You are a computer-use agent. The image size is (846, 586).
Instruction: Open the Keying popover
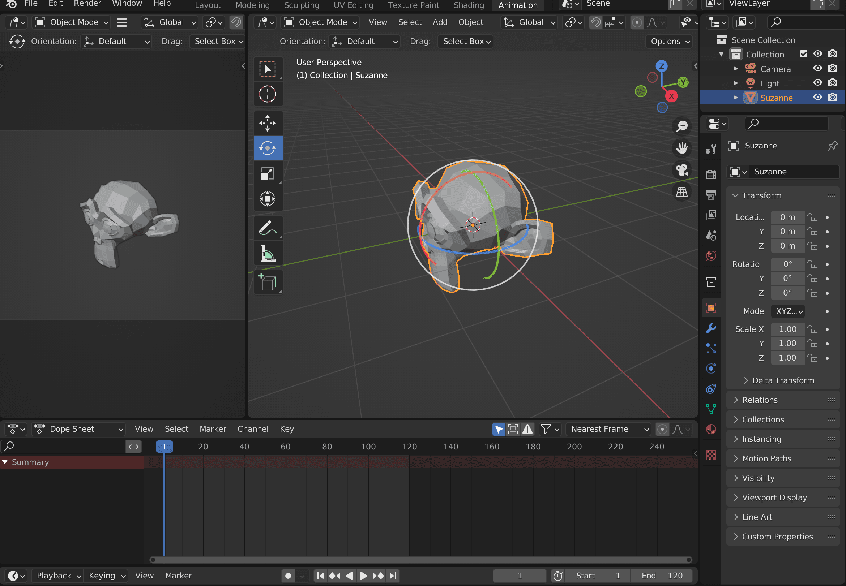point(106,576)
